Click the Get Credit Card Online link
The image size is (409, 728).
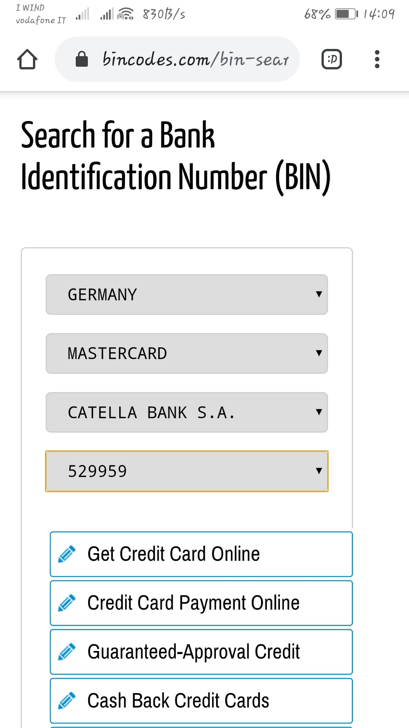click(x=173, y=554)
